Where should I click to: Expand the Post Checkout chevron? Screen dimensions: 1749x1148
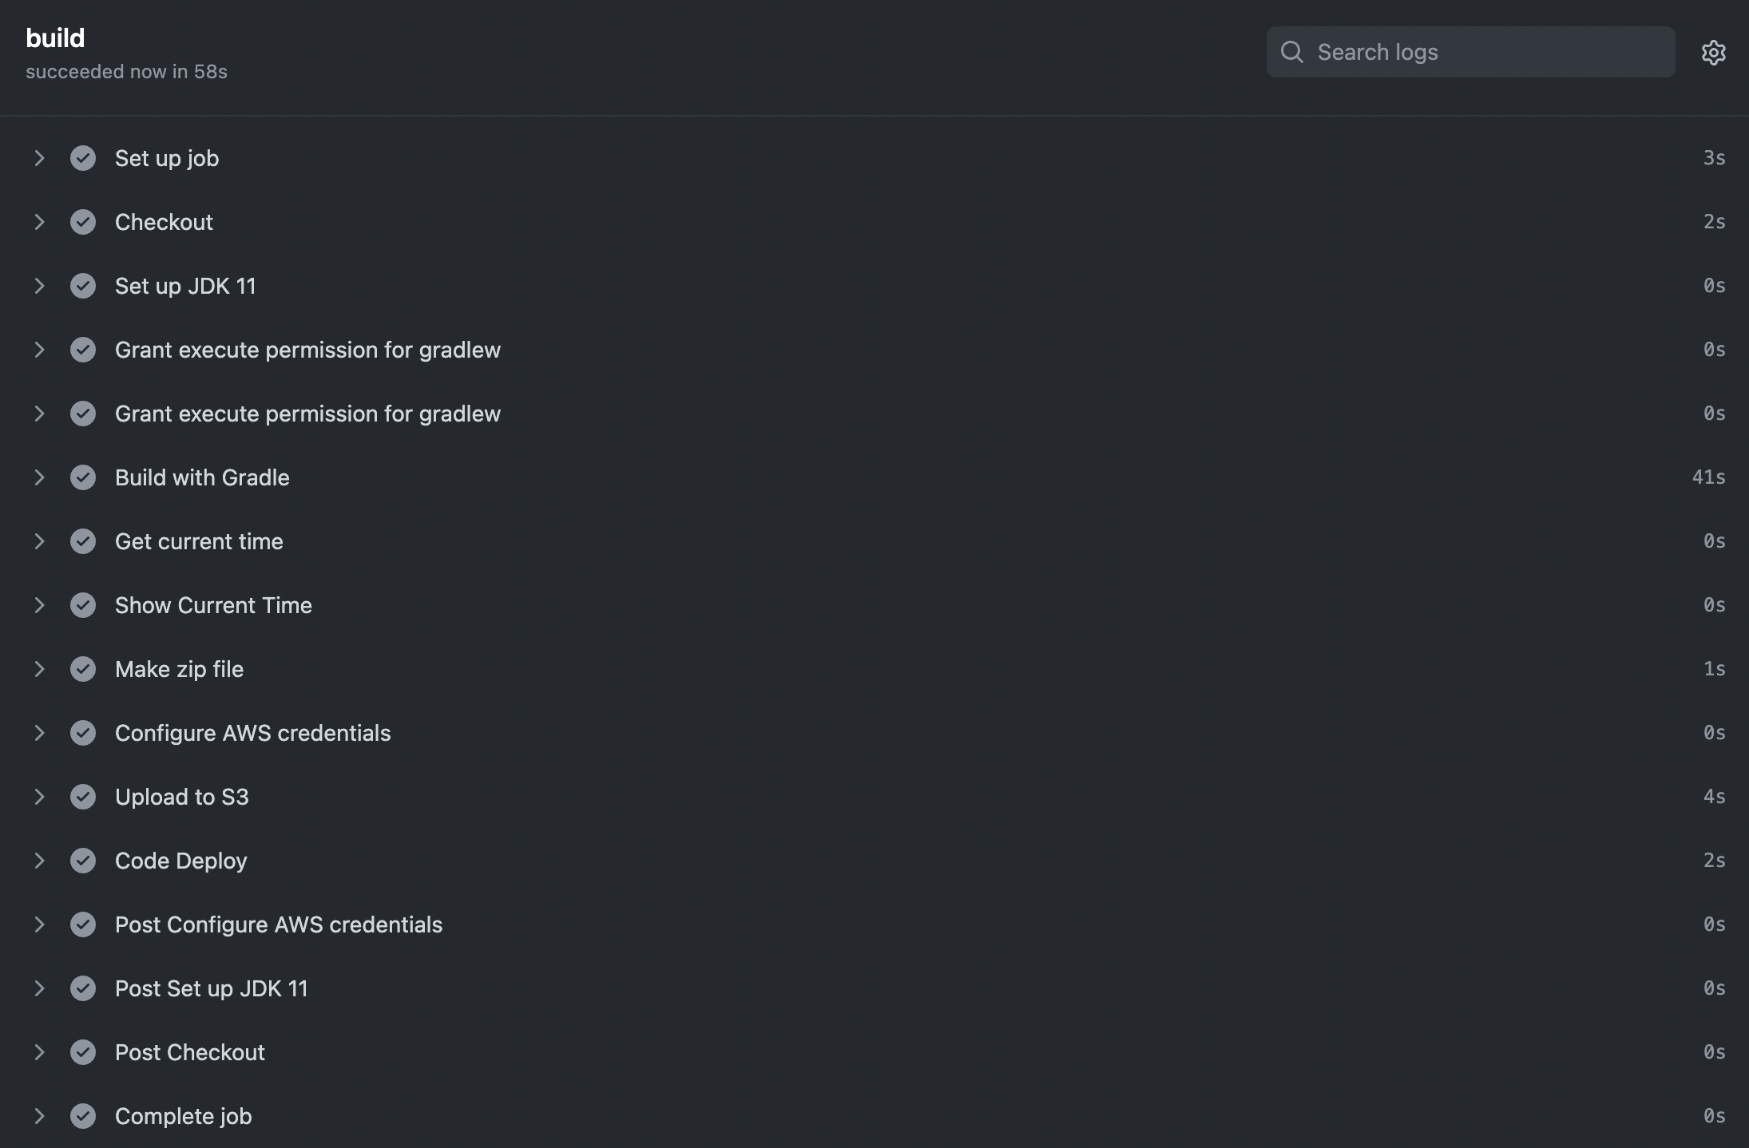[x=39, y=1052]
